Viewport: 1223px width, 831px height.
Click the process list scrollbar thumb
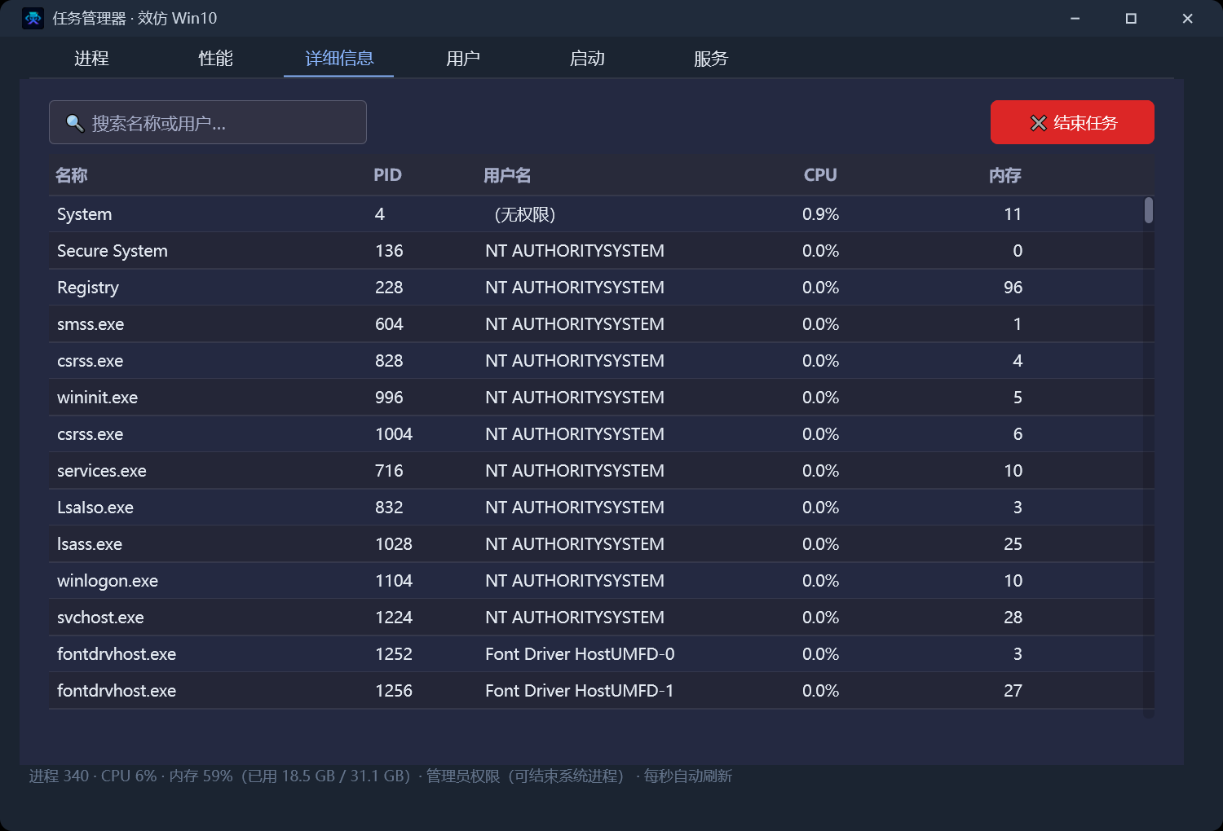coord(1149,210)
